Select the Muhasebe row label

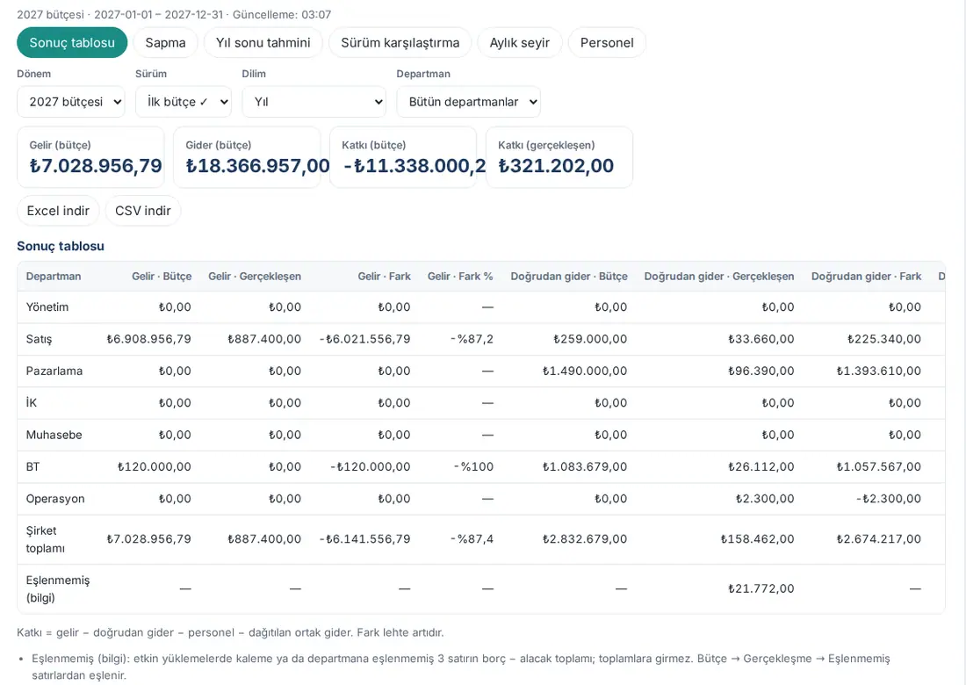coord(54,435)
